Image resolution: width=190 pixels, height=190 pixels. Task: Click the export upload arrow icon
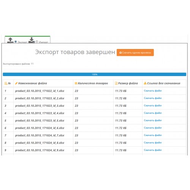tap(10, 40)
